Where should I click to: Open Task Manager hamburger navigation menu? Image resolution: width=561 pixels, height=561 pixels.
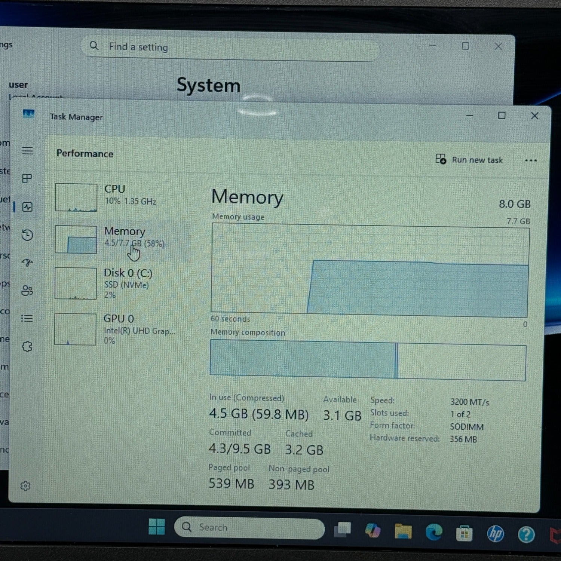pyautogui.click(x=27, y=151)
